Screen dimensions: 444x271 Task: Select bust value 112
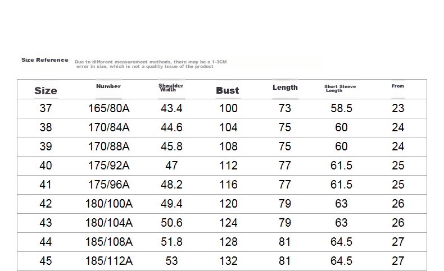[x=229, y=166]
